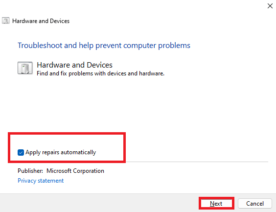This screenshot has height=212, width=276.
Task: Close the troubleshooter dialog with the X
Action: [270, 6]
